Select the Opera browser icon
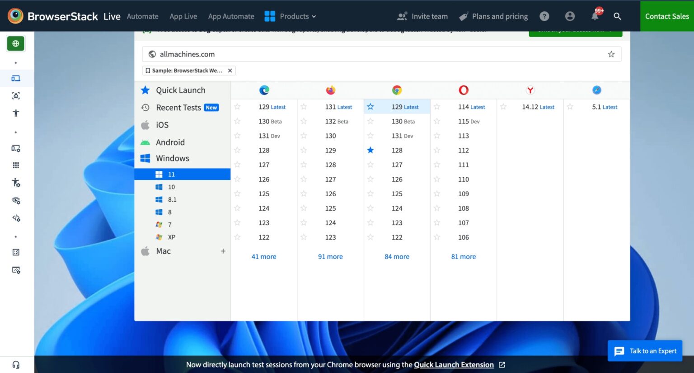This screenshot has width=694, height=373. 463,90
